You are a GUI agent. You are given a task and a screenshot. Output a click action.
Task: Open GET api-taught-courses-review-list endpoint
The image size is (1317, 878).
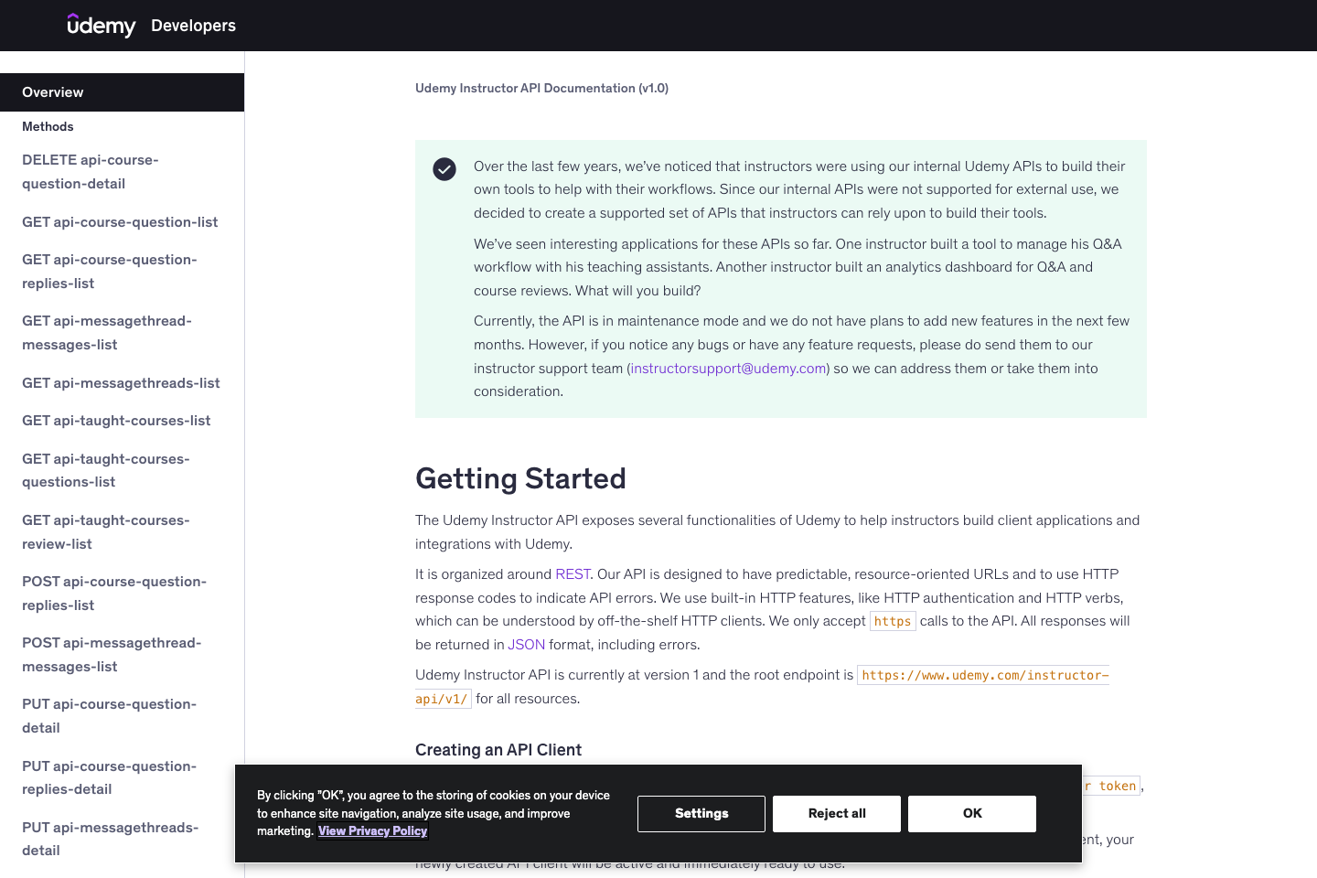coord(105,531)
